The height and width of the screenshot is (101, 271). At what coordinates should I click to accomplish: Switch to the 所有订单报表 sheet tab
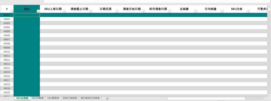click(x=70, y=98)
